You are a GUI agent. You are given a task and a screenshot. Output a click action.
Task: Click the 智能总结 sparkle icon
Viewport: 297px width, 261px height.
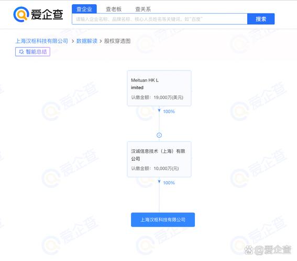click(x=21, y=52)
